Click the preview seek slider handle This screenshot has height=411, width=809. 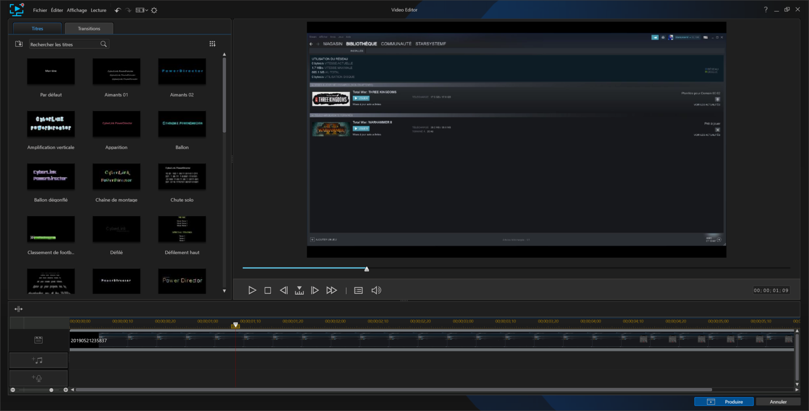[x=367, y=269]
